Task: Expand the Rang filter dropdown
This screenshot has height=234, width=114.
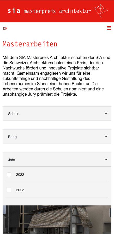Action: click(57, 137)
